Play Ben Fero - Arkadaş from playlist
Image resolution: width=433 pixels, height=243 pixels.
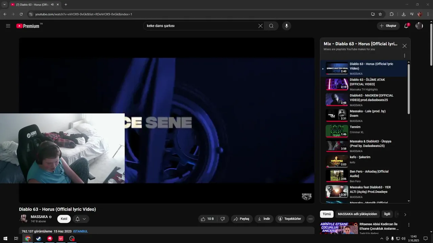click(x=364, y=176)
